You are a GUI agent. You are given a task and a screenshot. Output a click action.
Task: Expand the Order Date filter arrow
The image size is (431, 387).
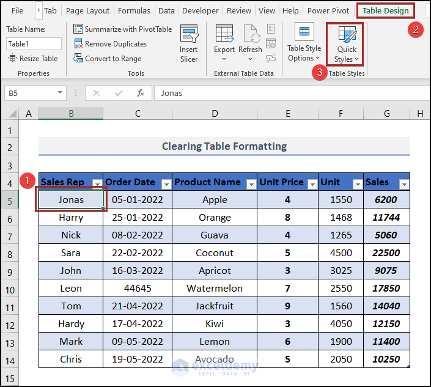166,184
